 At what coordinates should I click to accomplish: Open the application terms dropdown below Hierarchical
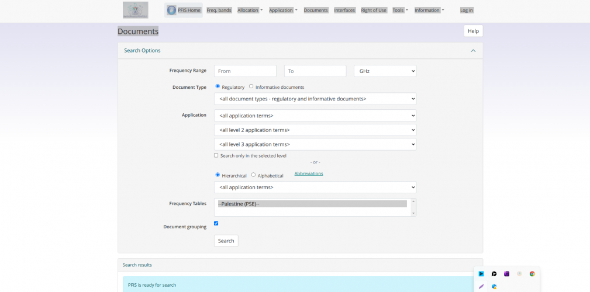315,187
